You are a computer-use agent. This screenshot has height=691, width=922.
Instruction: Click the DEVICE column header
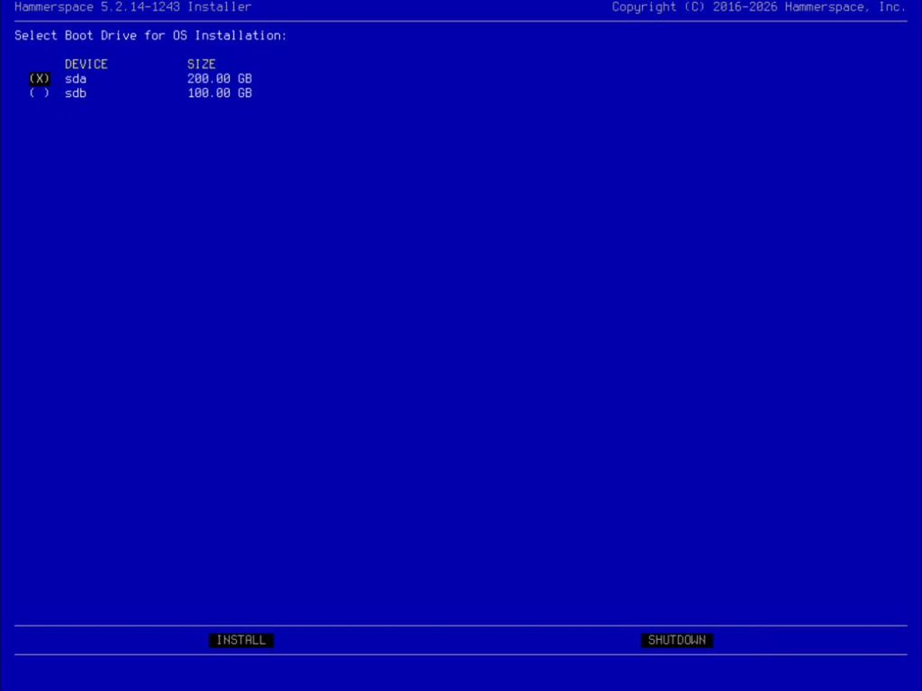pyautogui.click(x=86, y=64)
